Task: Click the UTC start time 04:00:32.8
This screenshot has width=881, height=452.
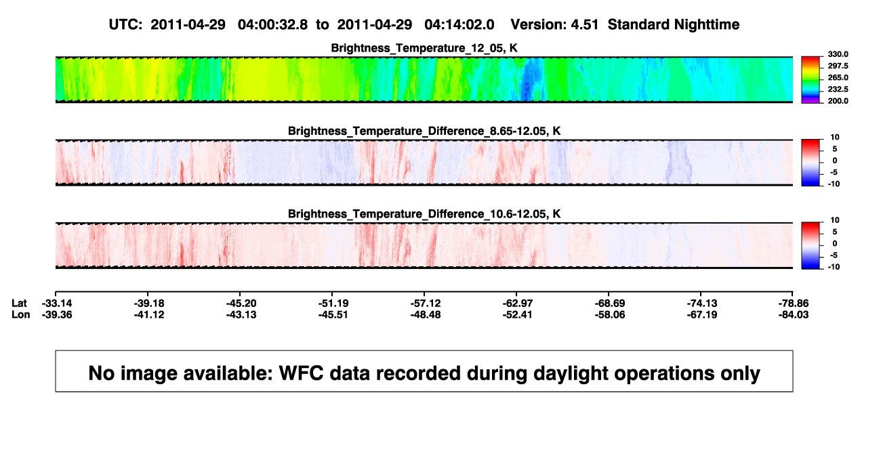Action: (x=272, y=24)
